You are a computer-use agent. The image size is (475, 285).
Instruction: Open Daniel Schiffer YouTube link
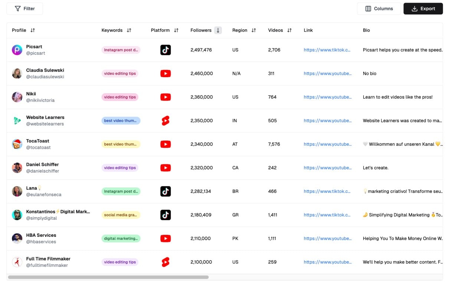click(328, 168)
